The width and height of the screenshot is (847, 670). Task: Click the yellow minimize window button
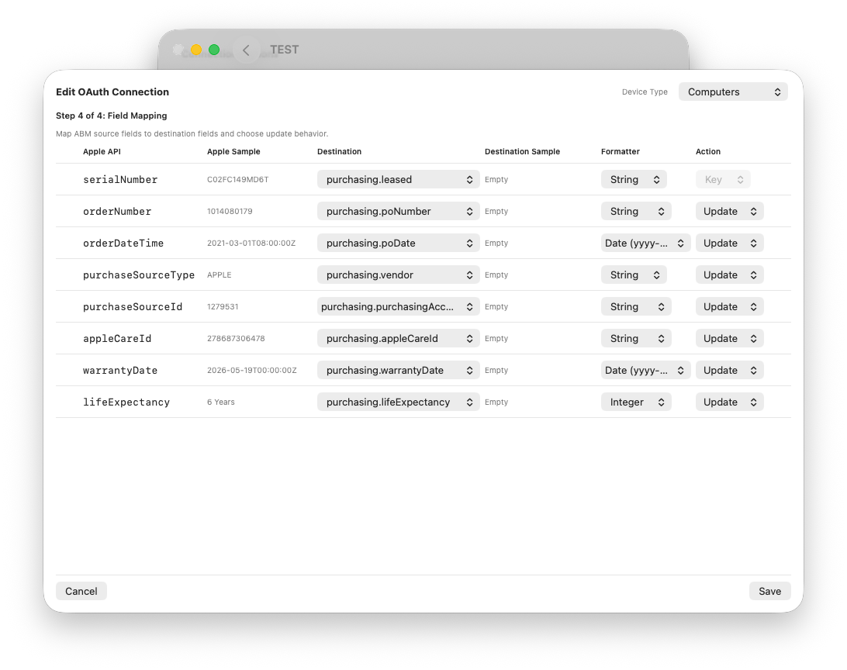click(196, 50)
